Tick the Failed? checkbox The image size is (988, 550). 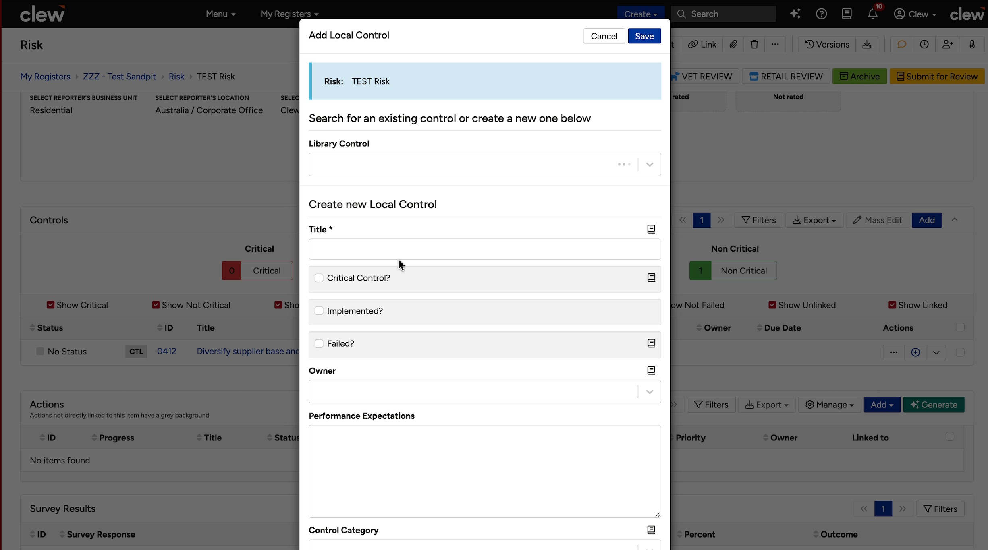[x=319, y=343]
